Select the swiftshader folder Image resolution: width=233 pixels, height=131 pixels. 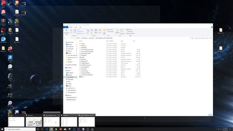pos(84,48)
